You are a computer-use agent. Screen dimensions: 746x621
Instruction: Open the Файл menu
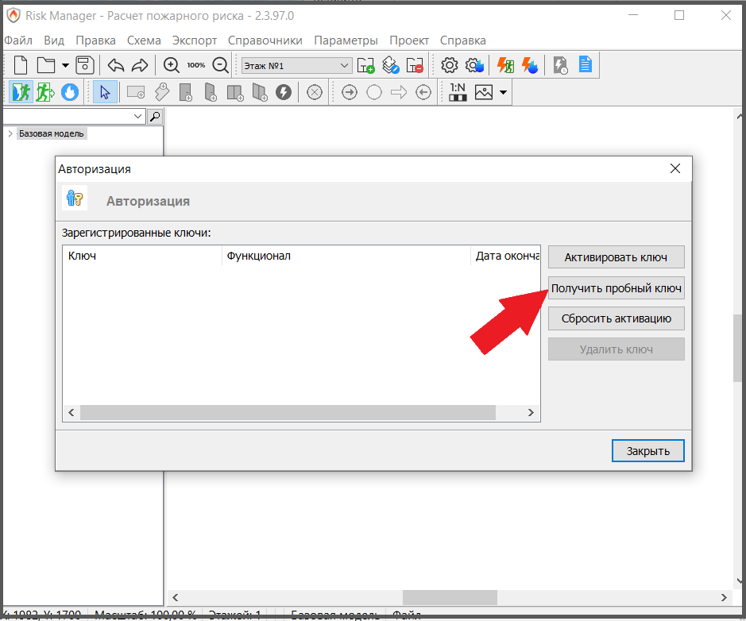coord(18,40)
